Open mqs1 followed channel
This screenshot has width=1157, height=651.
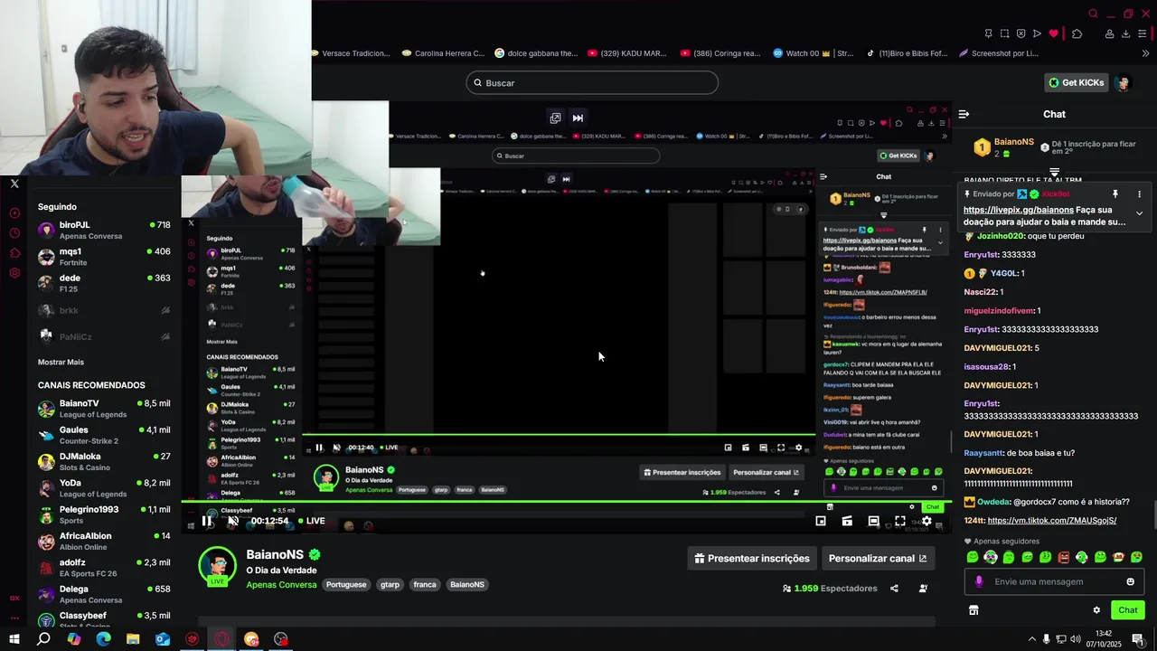[x=104, y=257]
